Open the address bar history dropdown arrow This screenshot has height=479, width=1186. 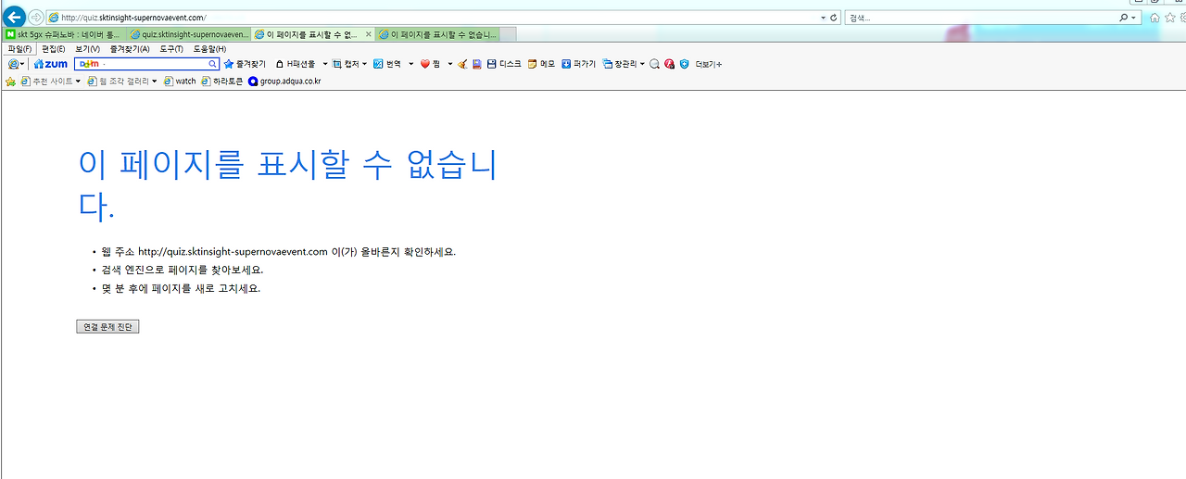click(824, 18)
